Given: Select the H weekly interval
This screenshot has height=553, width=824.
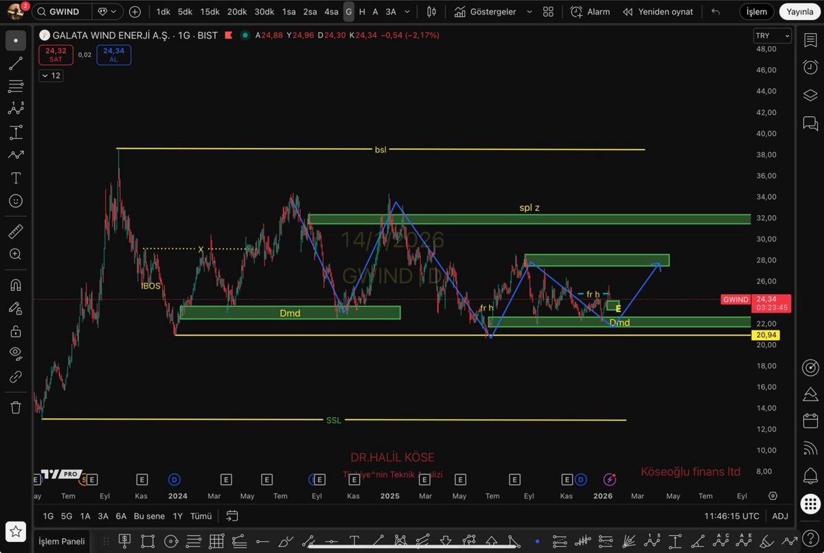Looking at the screenshot, I should tap(362, 12).
